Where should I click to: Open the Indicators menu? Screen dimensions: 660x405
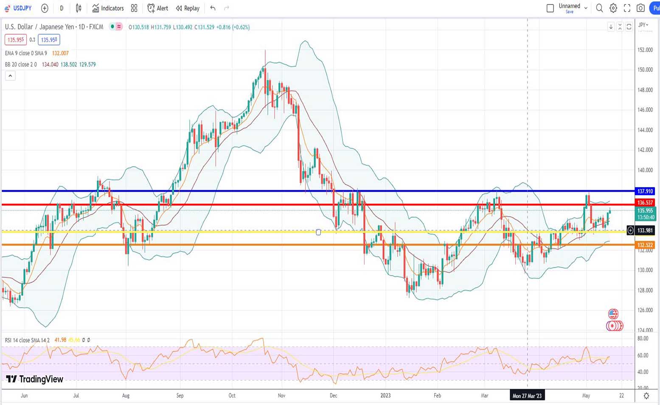(108, 8)
